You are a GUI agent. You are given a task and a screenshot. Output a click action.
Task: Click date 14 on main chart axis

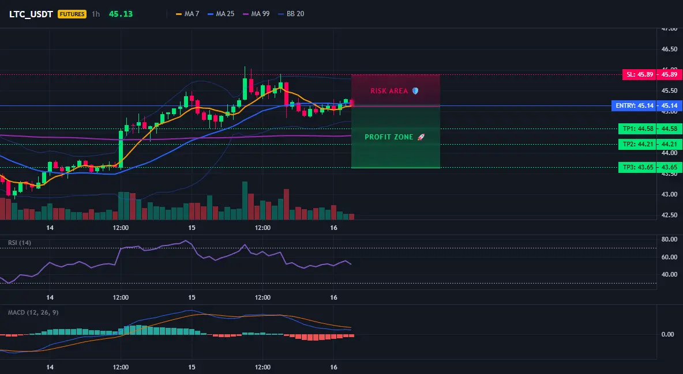tap(50, 228)
